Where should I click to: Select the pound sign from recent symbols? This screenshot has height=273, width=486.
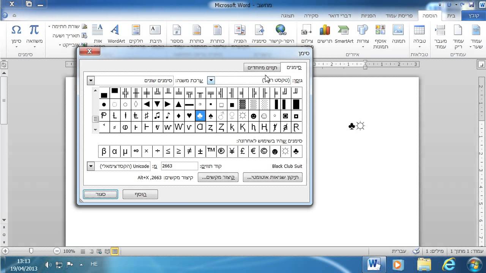pyautogui.click(x=243, y=151)
